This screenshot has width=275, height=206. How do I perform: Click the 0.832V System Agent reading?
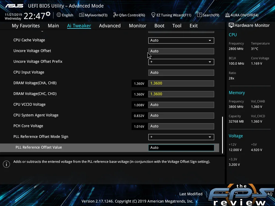click(x=139, y=116)
